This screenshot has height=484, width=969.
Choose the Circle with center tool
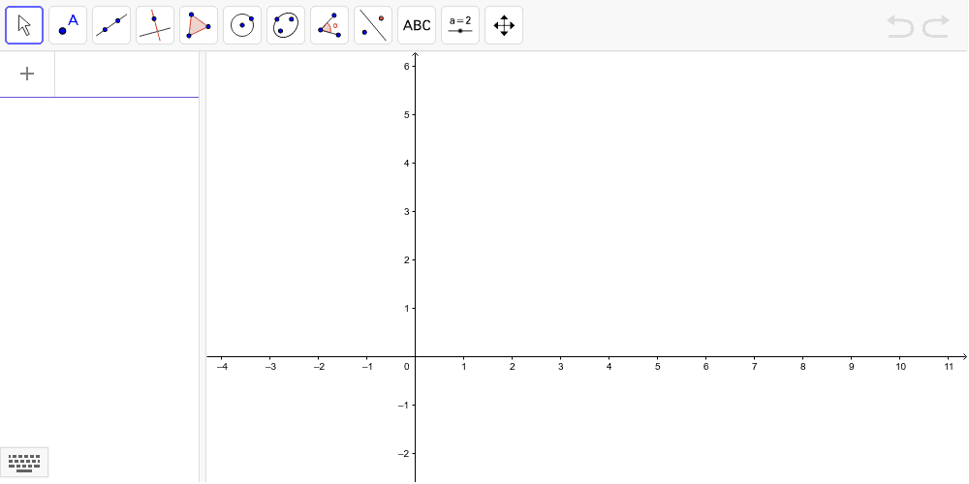coord(242,25)
